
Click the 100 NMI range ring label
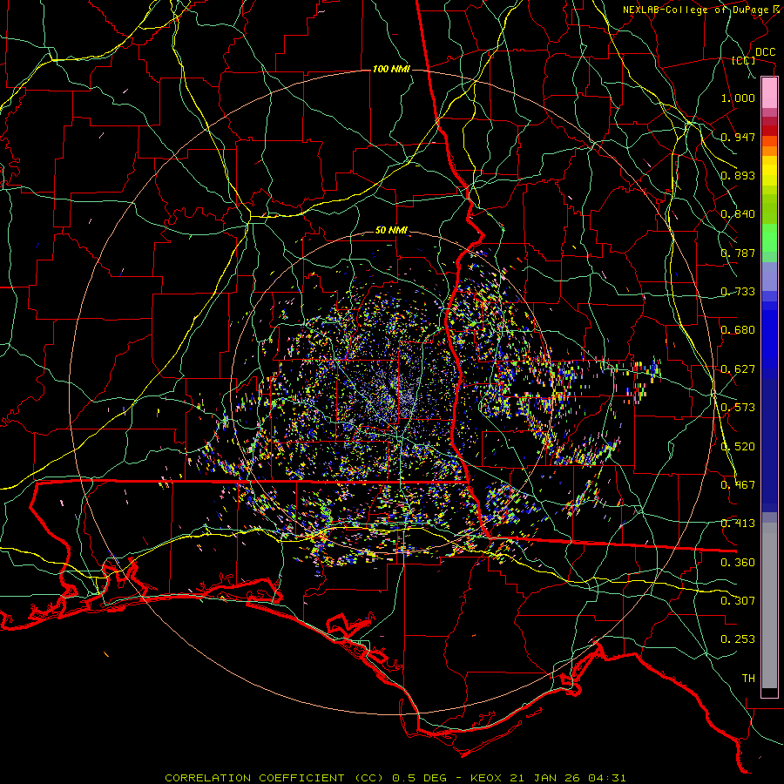click(x=391, y=69)
